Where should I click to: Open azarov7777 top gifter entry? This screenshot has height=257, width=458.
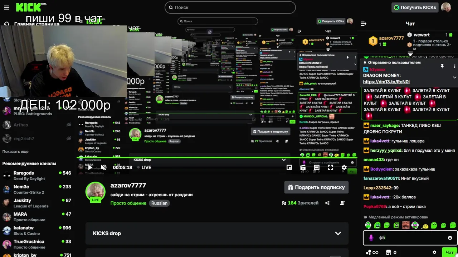click(386, 41)
